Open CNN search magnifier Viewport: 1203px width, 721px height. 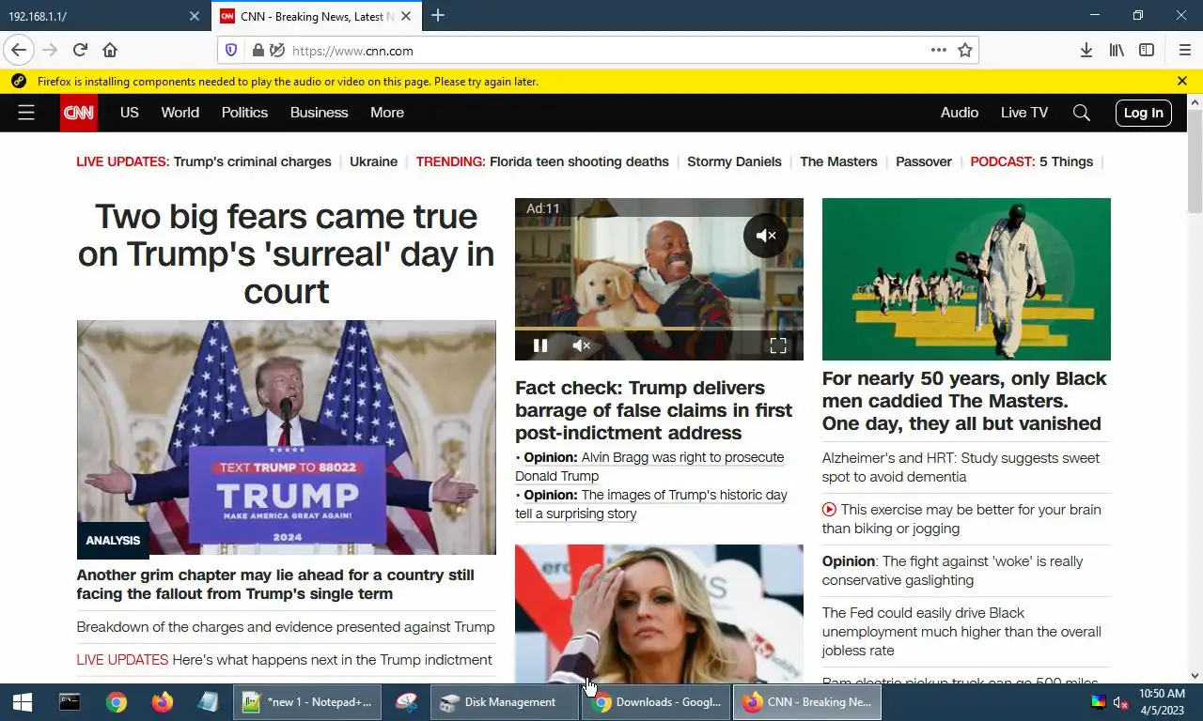(x=1082, y=113)
